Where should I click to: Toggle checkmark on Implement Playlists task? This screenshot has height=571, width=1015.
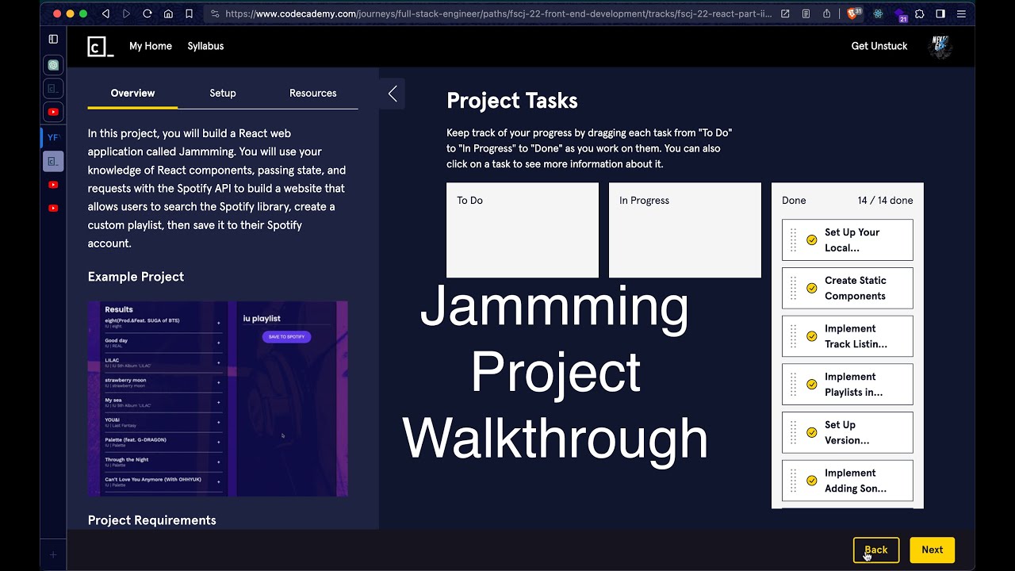point(812,384)
